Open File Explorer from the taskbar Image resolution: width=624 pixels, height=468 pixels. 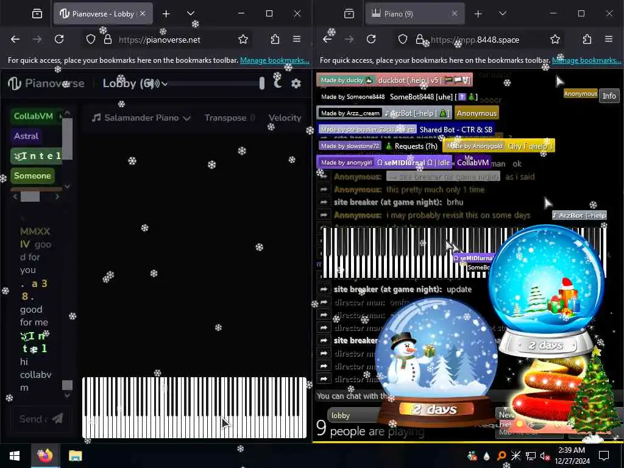[x=75, y=456]
